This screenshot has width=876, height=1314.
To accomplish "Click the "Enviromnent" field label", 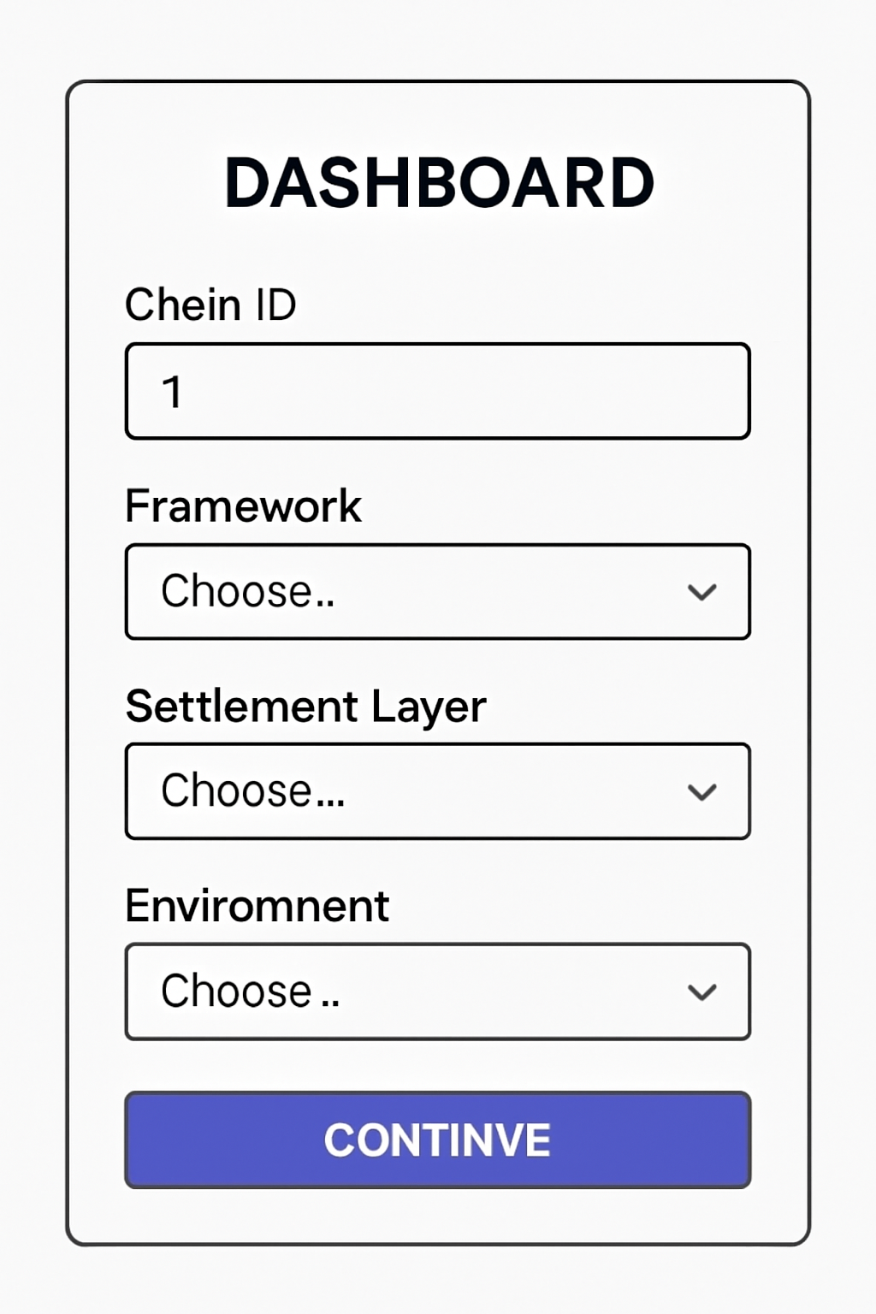I will point(257,906).
